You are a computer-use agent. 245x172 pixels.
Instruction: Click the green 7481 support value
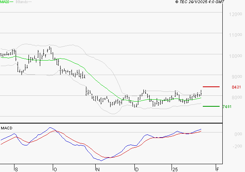(x=227, y=107)
